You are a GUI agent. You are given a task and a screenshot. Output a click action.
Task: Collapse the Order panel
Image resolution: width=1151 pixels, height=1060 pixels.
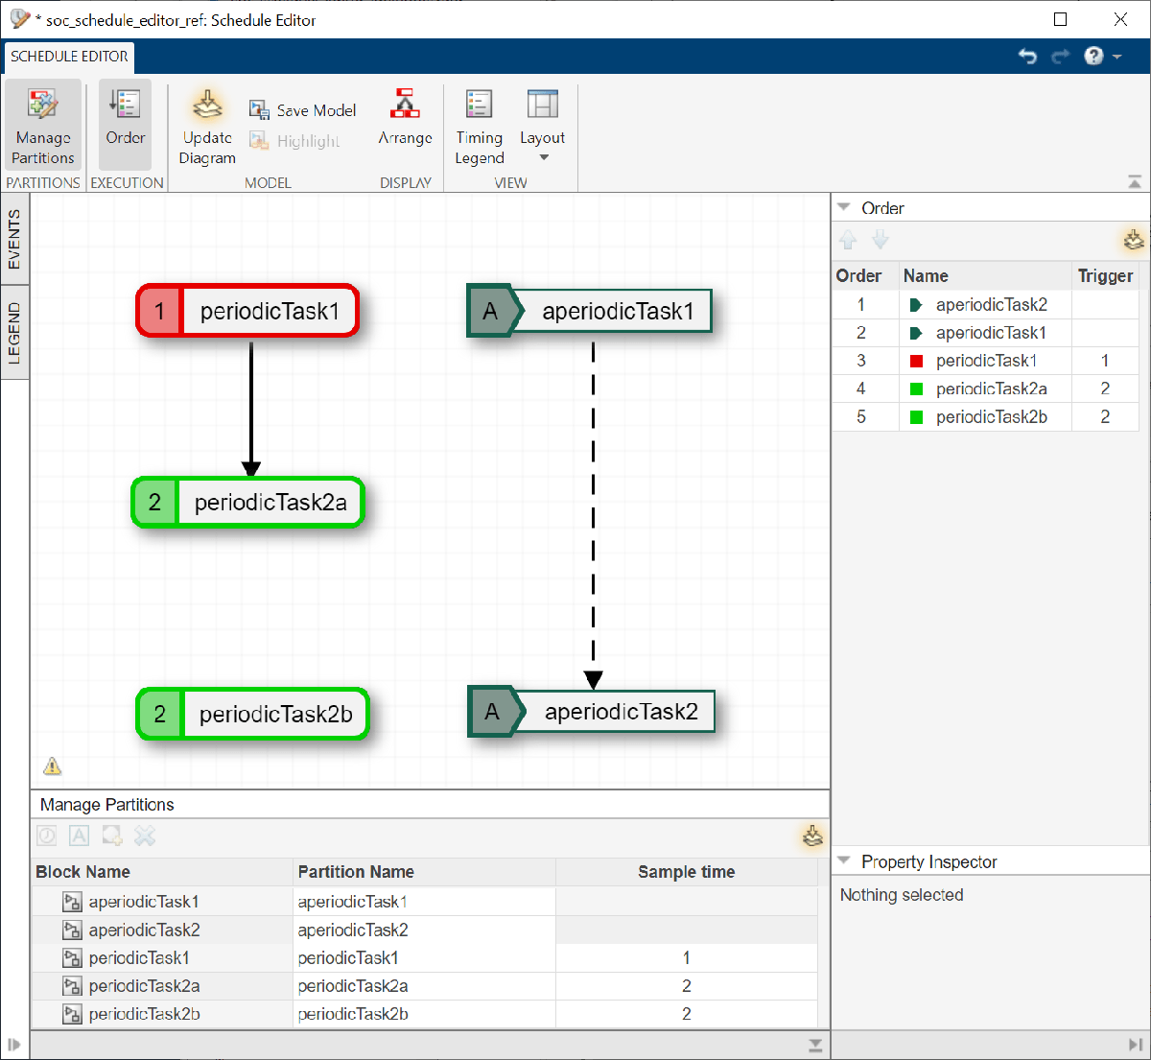[844, 205]
